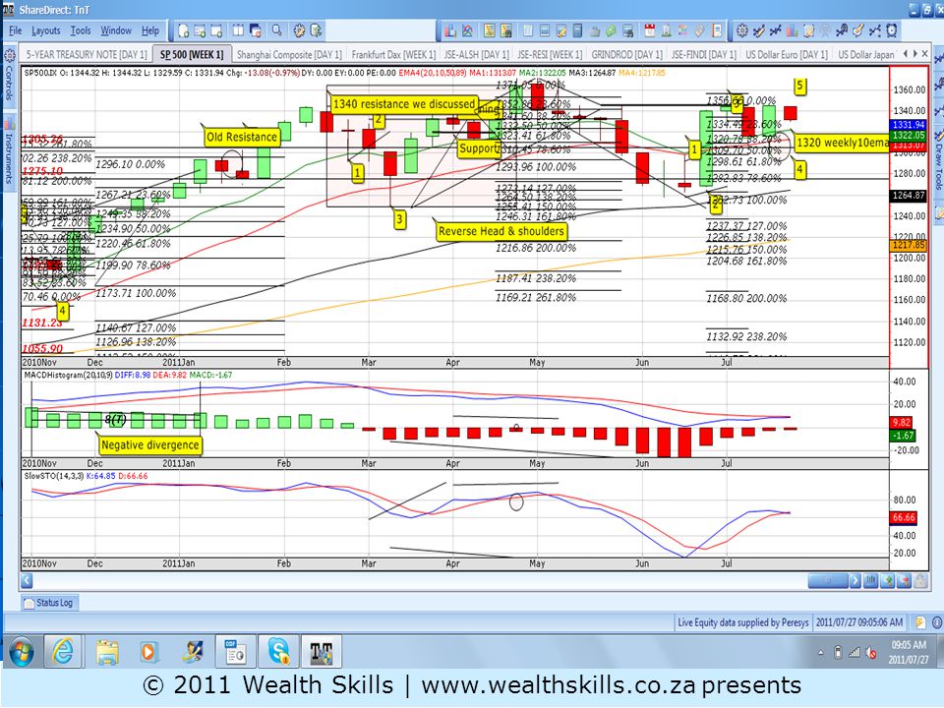Click the red calendar toolbar icon
The height and width of the screenshot is (708, 944).
(x=650, y=30)
